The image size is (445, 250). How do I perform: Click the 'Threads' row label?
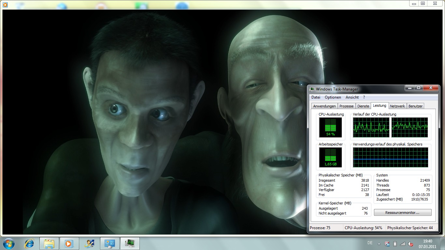coord(382,185)
